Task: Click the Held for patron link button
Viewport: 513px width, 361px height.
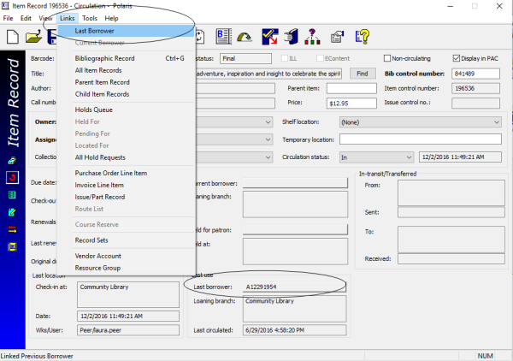Action: click(x=295, y=229)
